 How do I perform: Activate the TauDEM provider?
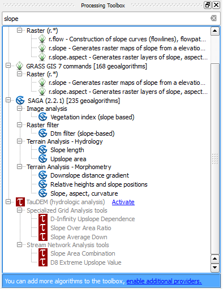pyautogui.click(x=123, y=202)
